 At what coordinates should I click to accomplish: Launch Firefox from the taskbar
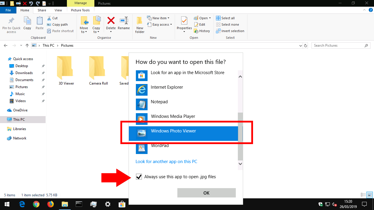coord(51,204)
